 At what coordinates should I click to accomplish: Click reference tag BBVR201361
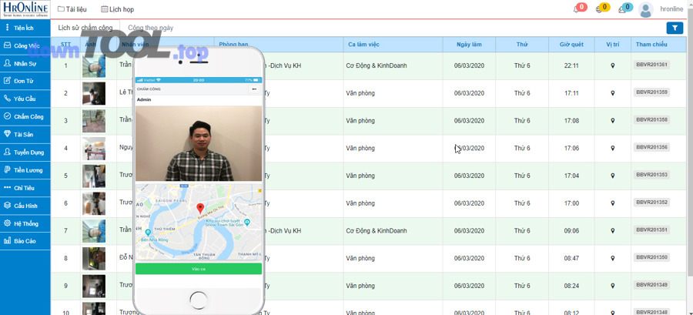[651, 65]
